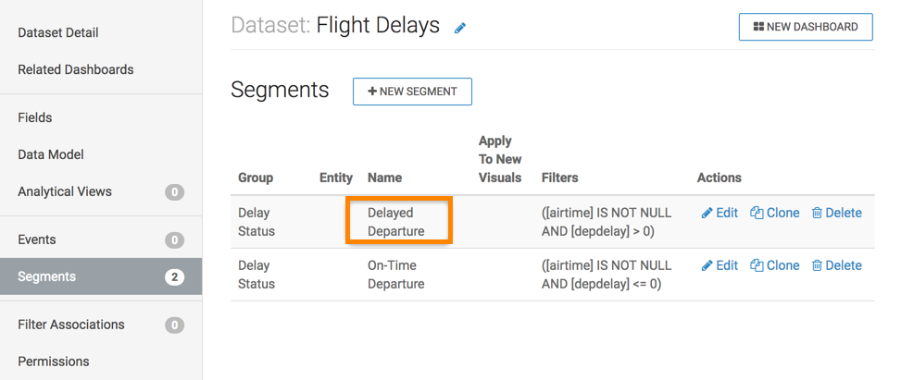The image size is (901, 380).
Task: Click the New Segment button
Action: click(412, 92)
